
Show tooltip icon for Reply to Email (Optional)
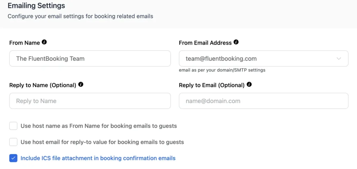[249, 84]
